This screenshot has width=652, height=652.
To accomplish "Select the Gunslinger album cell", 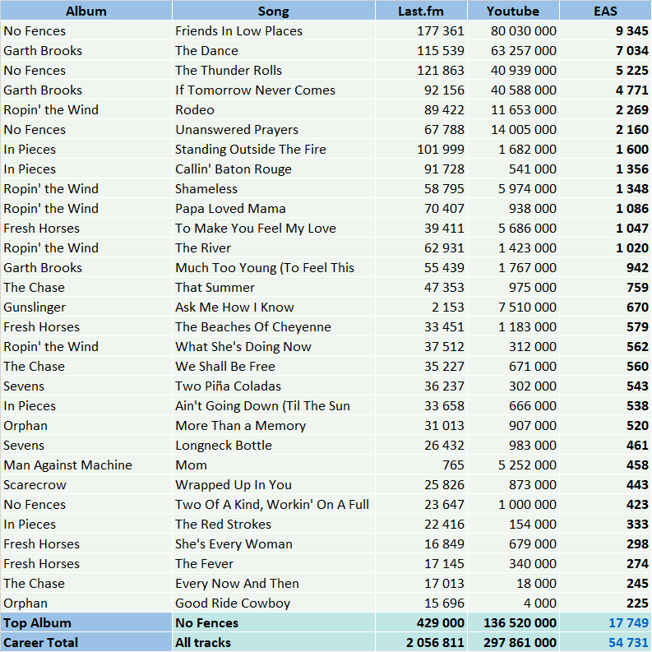I will 86,308.
